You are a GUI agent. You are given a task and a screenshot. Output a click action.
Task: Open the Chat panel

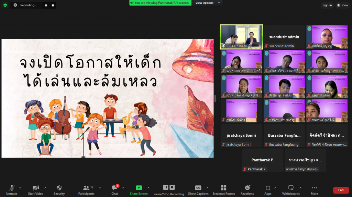[x=114, y=189]
